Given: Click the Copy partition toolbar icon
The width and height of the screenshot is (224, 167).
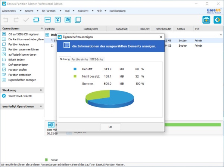Looking at the screenshot, I should tap(78, 20).
